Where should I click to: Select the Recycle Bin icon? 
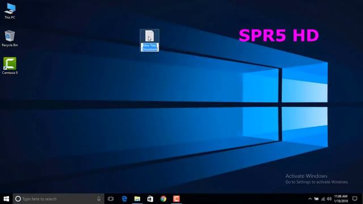[10, 39]
